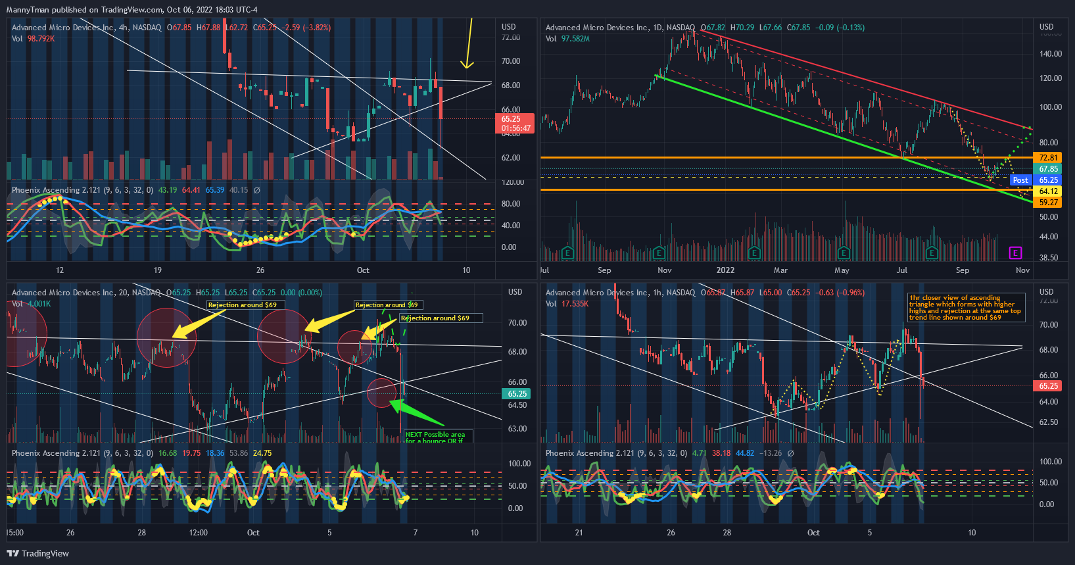Screen dimensions: 1075x565
Task: Click 1D chart title Advanced Micro Devices Inc
Action: [597, 28]
